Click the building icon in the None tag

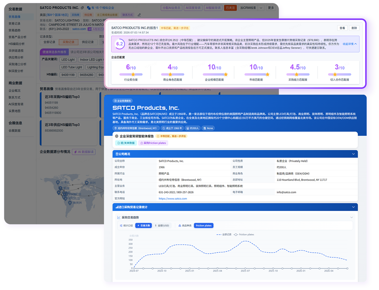tap(205, 128)
